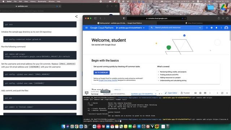Image resolution: width=231 pixels, height=130 pixels.
Task: Open the new-tab dropdown arrow in Cloud Shell
Action: pyautogui.click(x=162, y=94)
